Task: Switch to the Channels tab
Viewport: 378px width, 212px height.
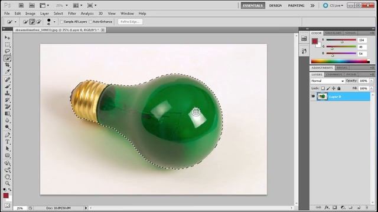Action: point(334,75)
